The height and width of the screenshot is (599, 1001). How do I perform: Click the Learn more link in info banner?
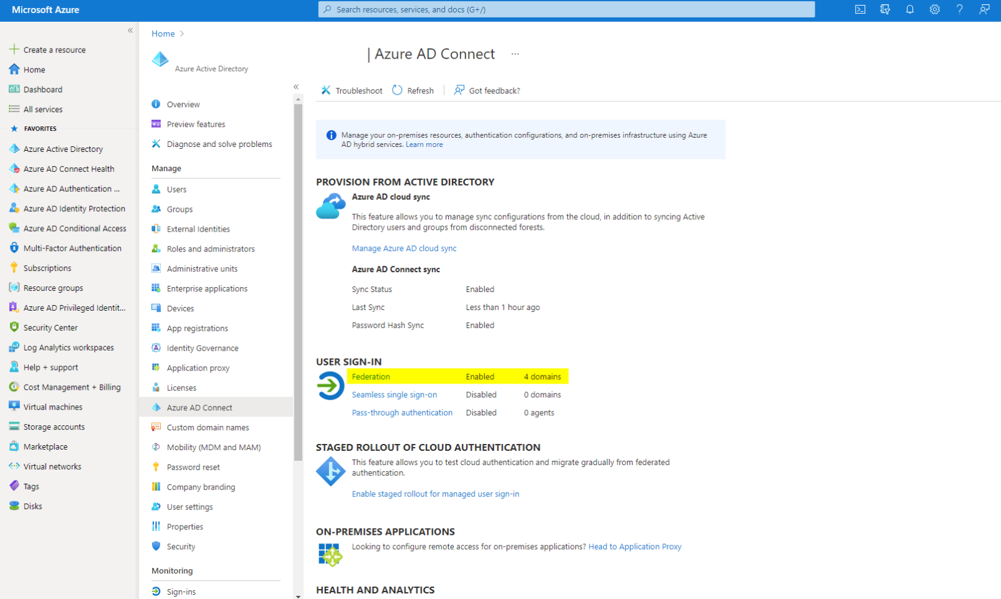[x=424, y=144]
